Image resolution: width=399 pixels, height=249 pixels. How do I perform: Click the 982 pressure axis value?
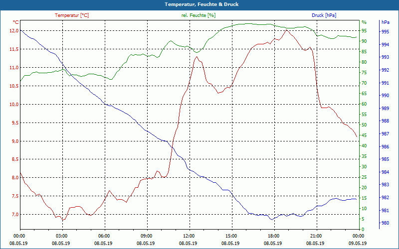point(385,197)
